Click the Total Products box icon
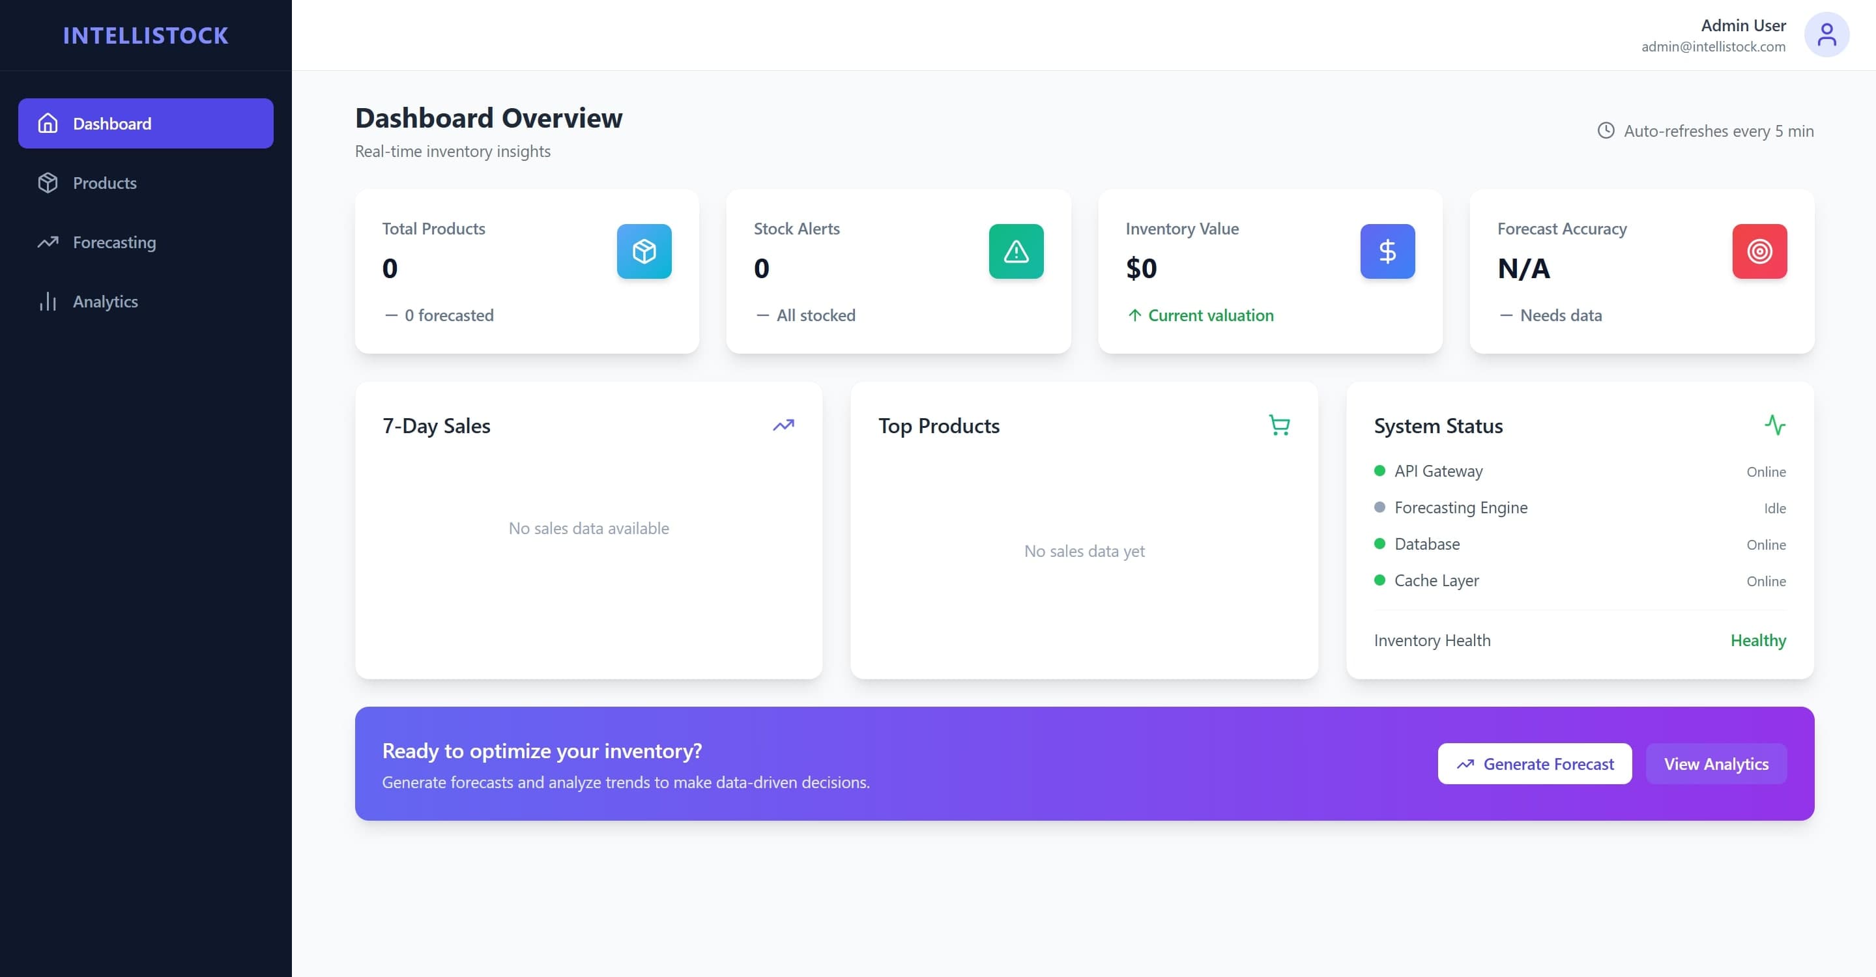This screenshot has width=1876, height=977. click(x=644, y=251)
